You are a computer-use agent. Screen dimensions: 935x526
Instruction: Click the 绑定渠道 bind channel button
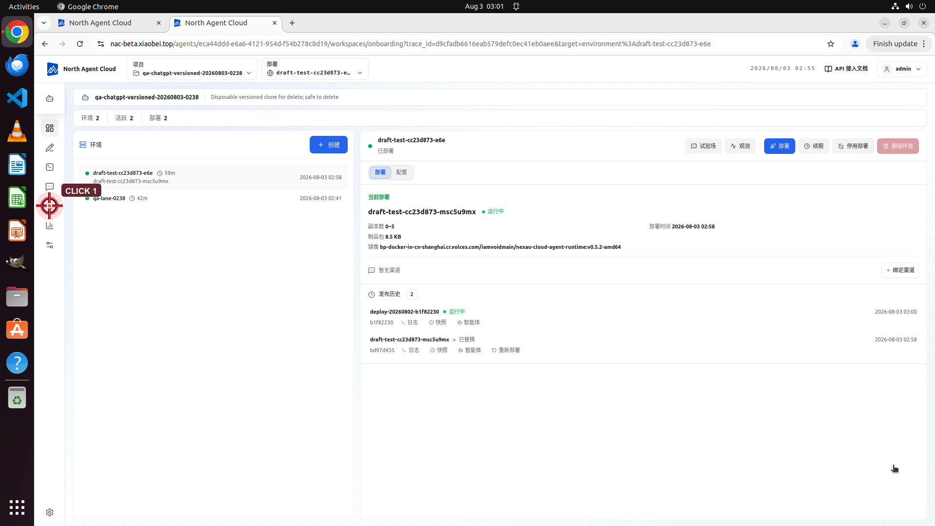coord(900,270)
